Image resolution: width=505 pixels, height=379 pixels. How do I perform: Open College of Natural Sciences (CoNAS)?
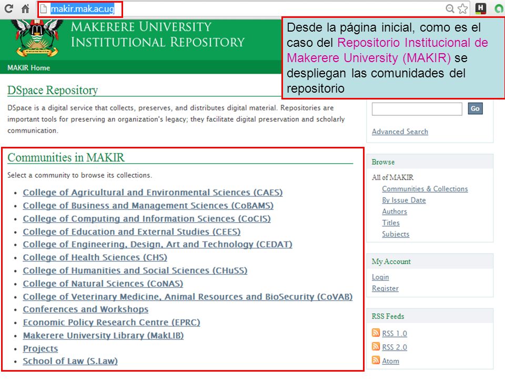(x=103, y=284)
